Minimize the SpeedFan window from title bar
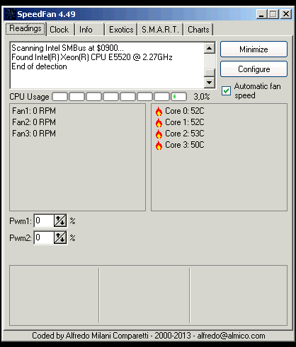Image resolution: width=296 pixels, height=347 pixels. click(x=261, y=14)
